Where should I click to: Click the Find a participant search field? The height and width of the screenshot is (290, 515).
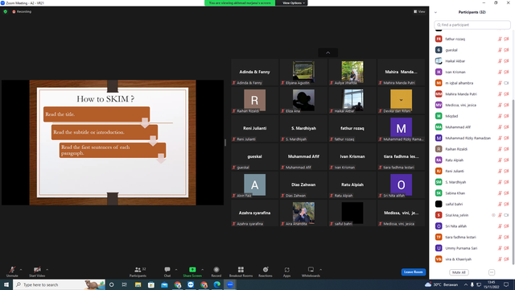click(x=472, y=25)
